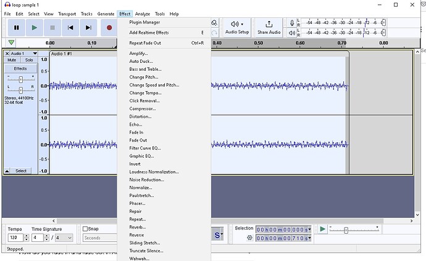Viewport: 426px width, 261px height.
Task: Choose Repeat Fade Out menu entry
Action: click(164, 42)
